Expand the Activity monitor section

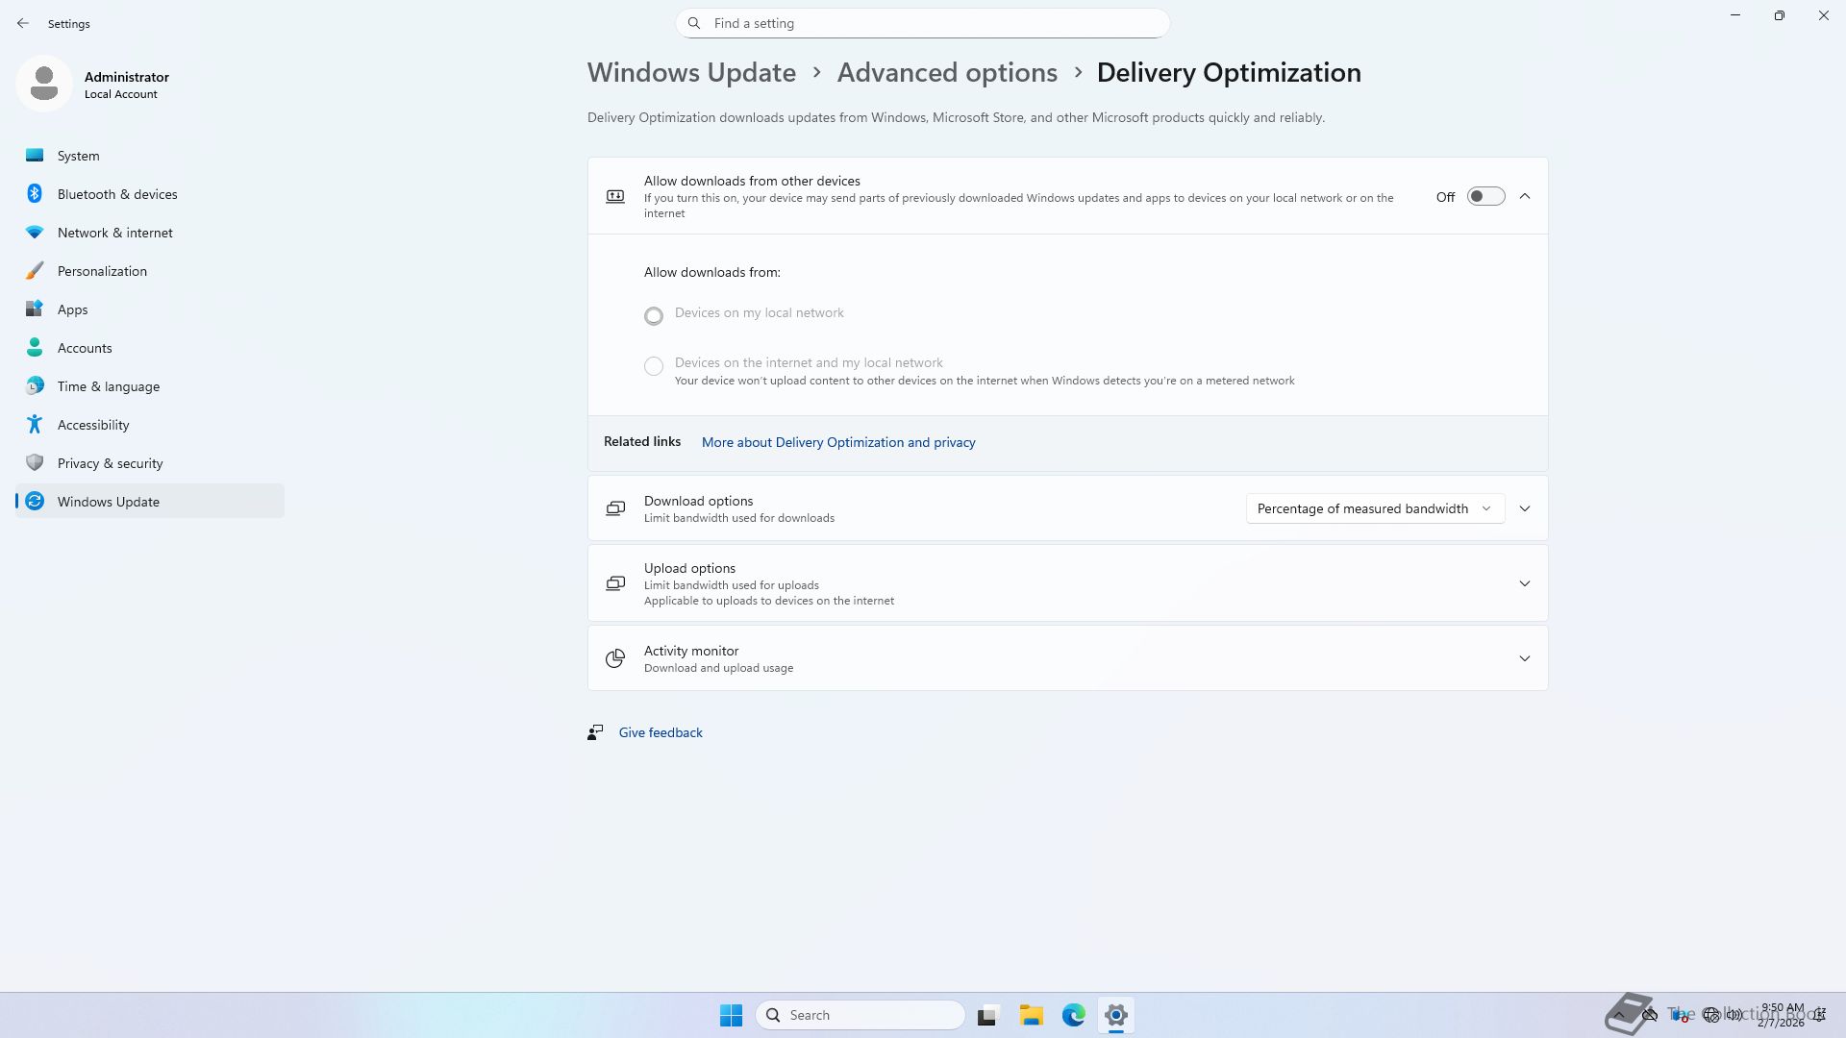click(x=1524, y=658)
